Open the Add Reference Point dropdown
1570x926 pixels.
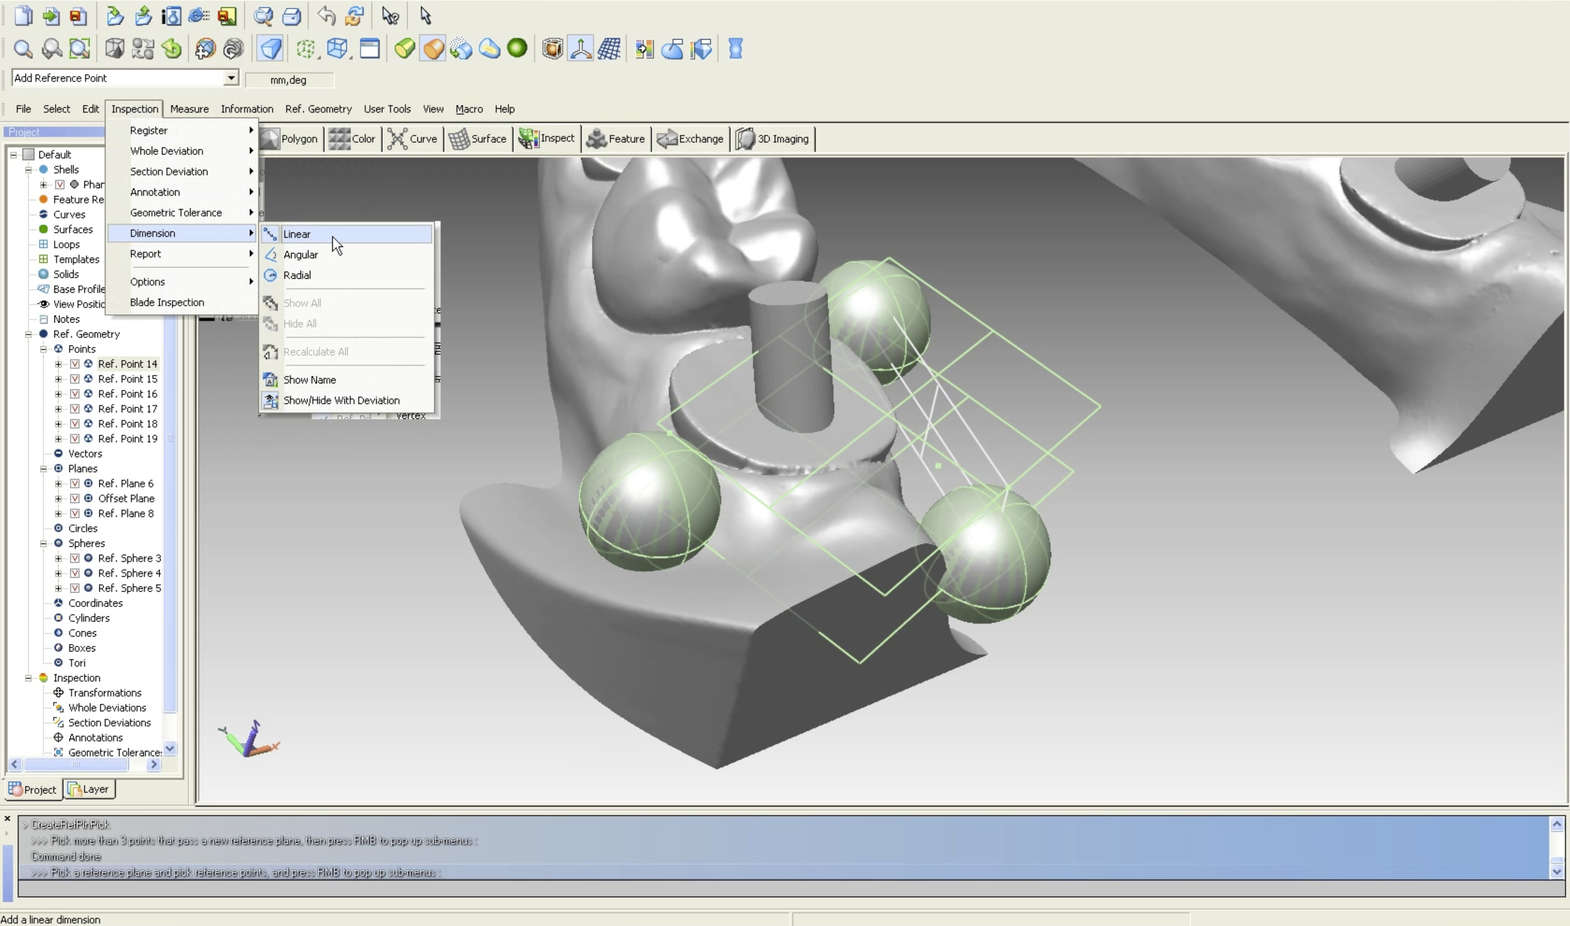[x=231, y=77]
